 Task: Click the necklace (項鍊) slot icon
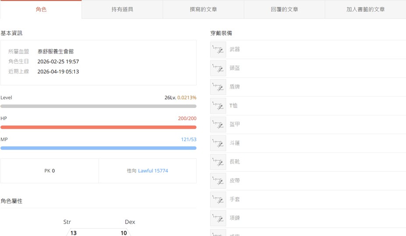tap(218, 218)
